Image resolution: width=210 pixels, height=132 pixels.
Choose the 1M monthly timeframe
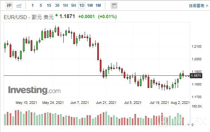[98, 5]
